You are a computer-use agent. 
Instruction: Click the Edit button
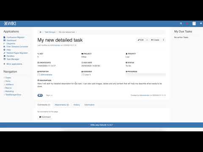point(141,40)
